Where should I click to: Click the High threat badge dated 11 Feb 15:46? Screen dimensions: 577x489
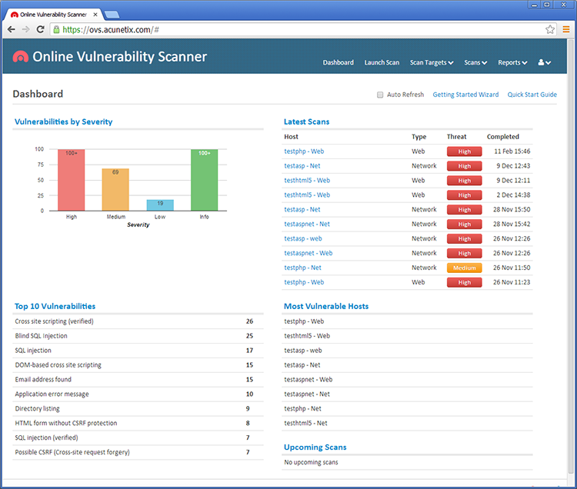(465, 151)
